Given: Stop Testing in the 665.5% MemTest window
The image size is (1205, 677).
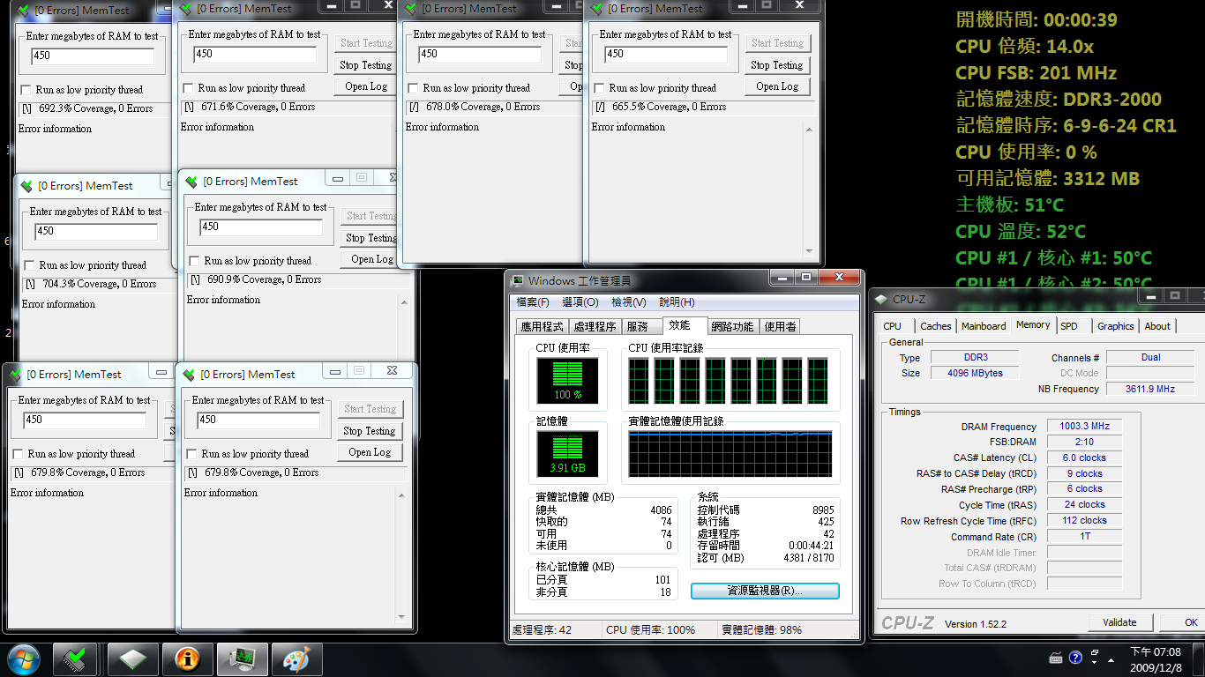Looking at the screenshot, I should pos(777,65).
